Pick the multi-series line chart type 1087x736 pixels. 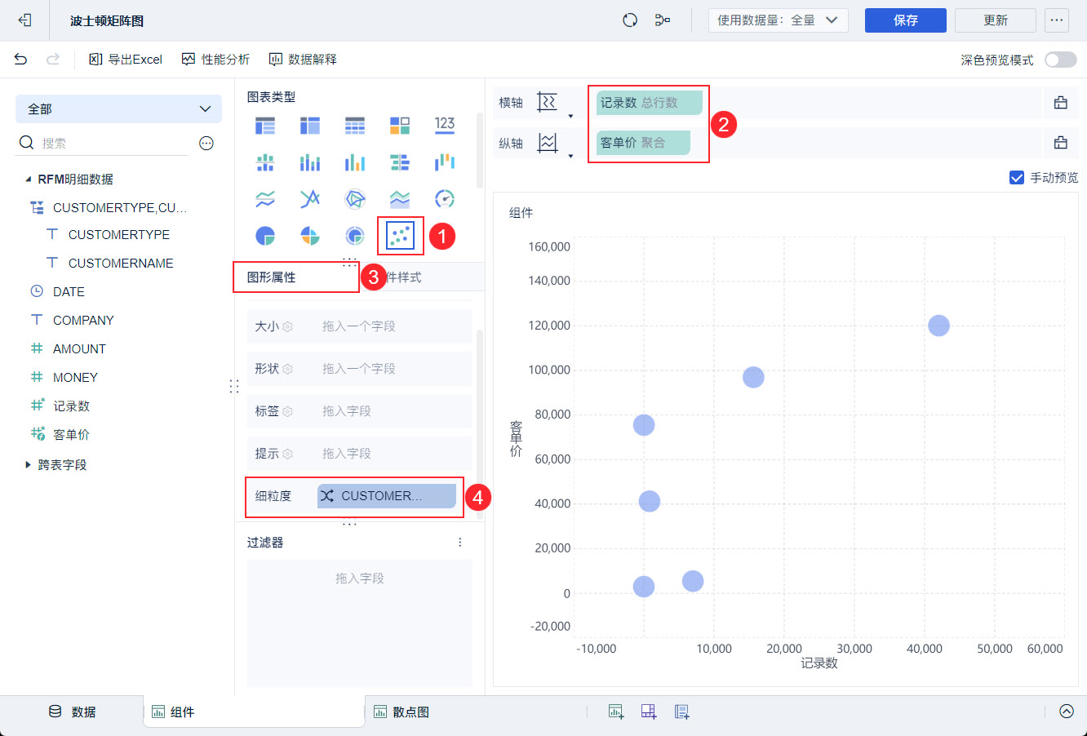coord(310,199)
